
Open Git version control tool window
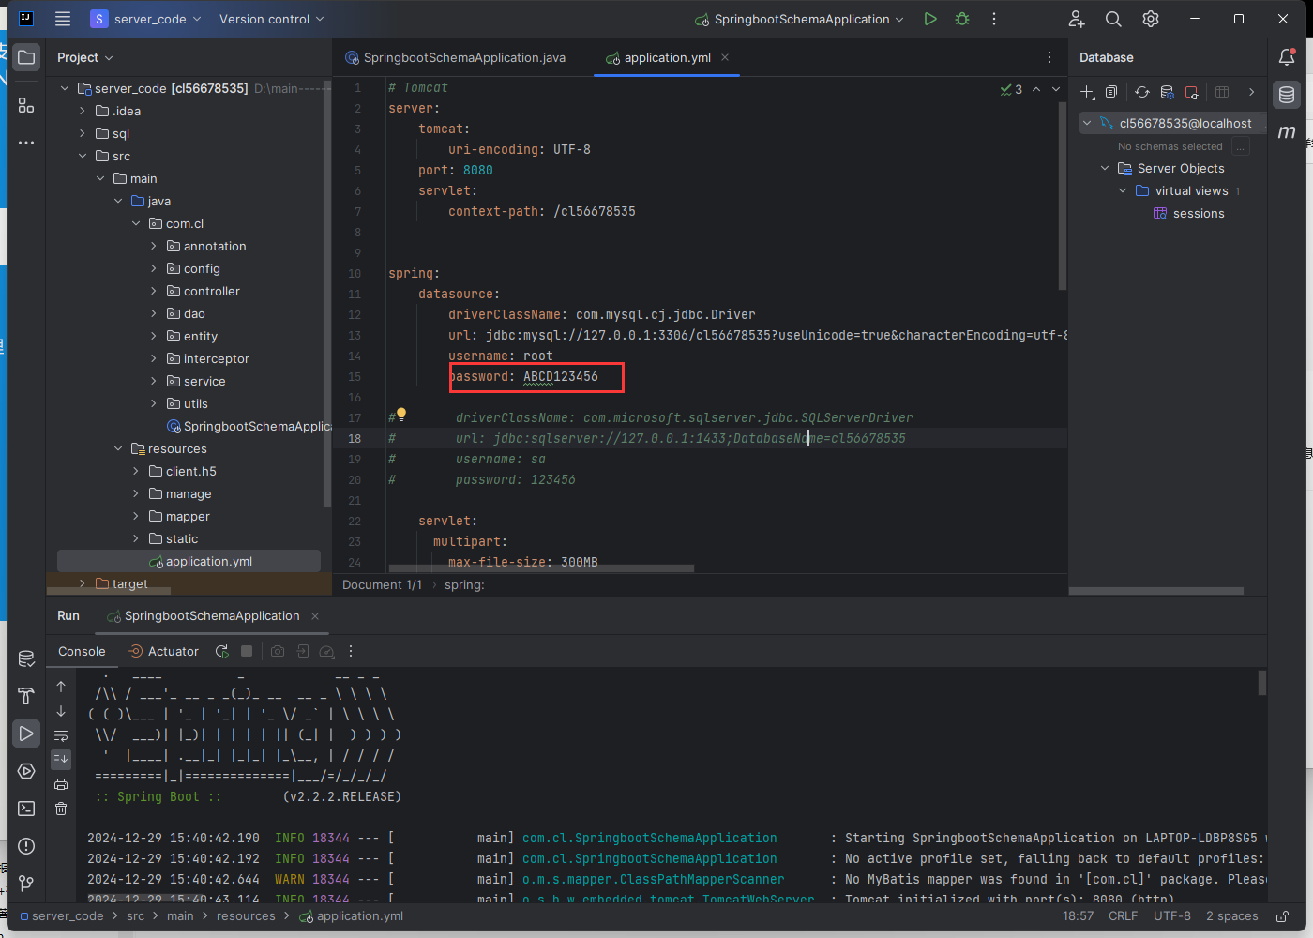click(26, 884)
